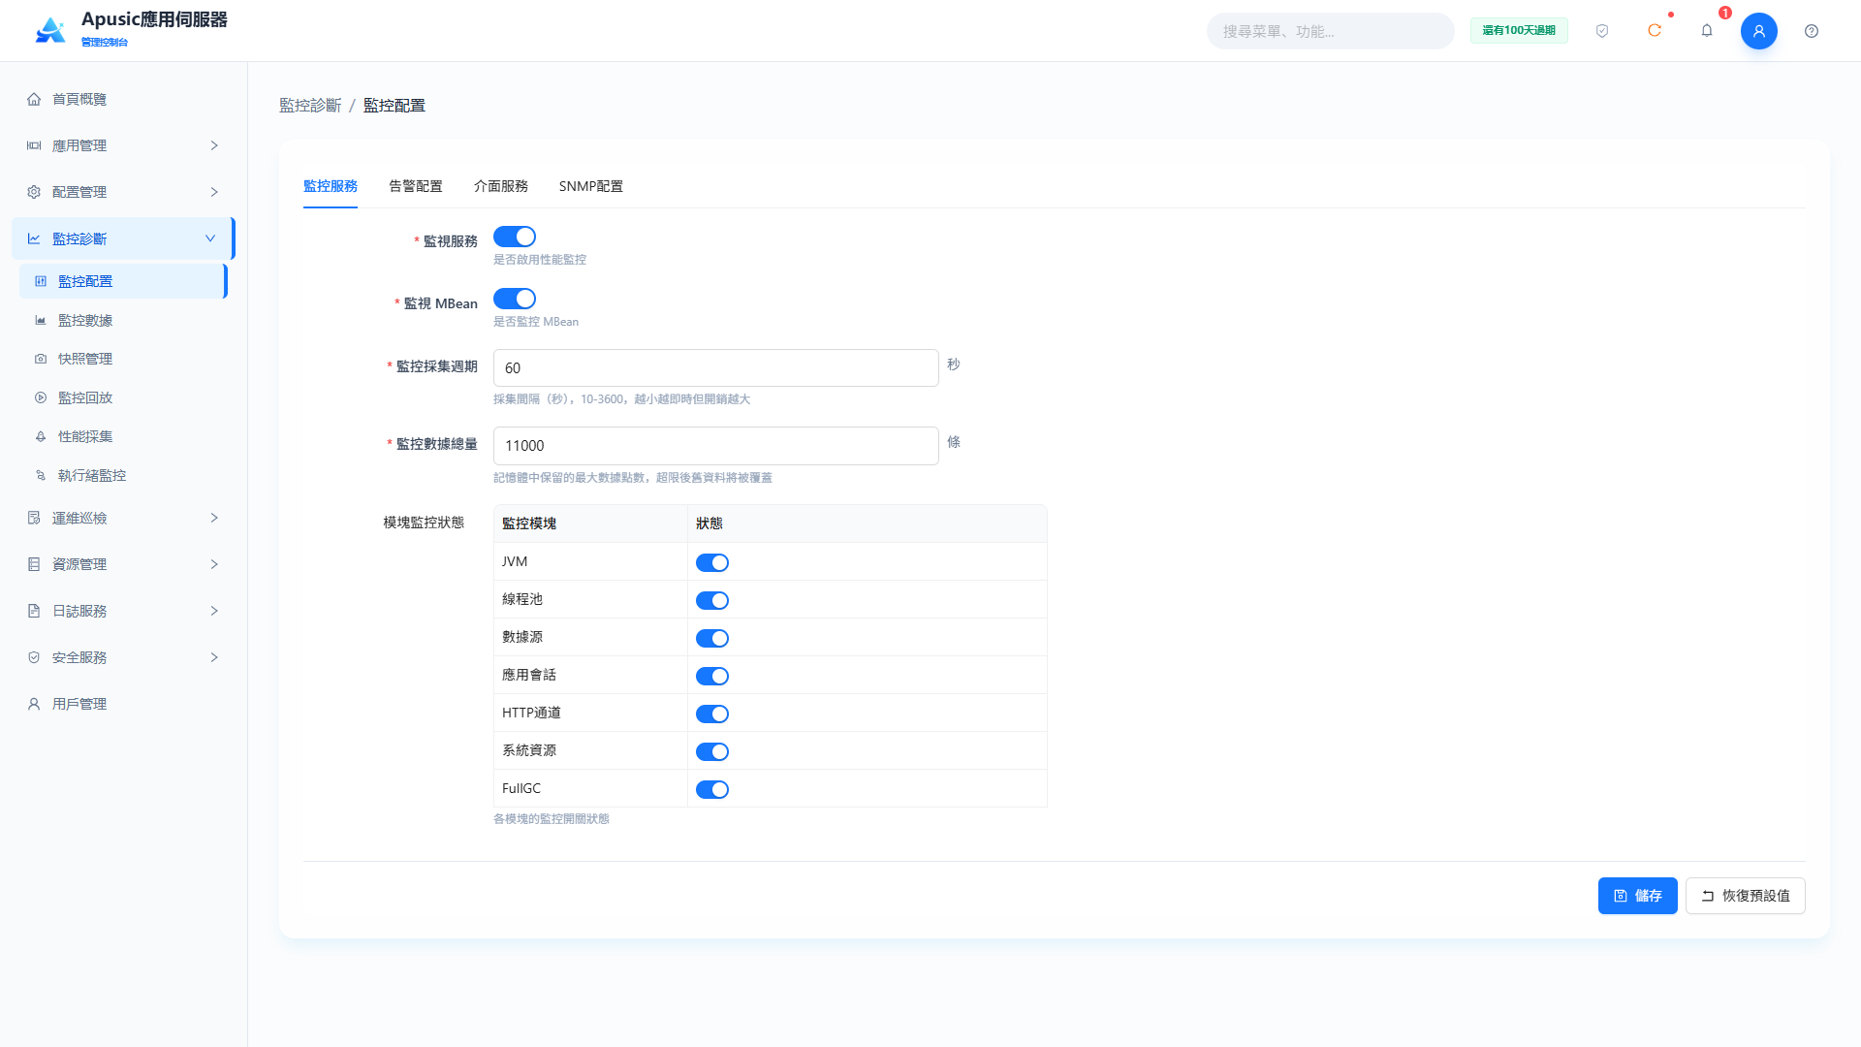
Task: Toggle the 數據源 monitoring switch
Action: [x=712, y=638]
